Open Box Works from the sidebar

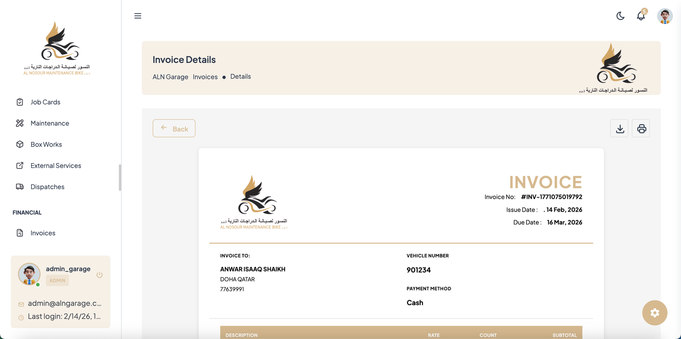click(46, 145)
